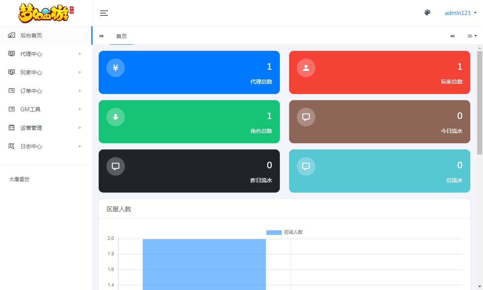
Task: Click the yen icon on 代理总数 card
Action: (115, 68)
